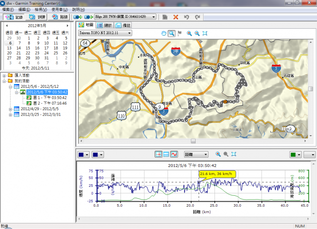317x229 pixels.
Task: Open the 記錄 history view
Action: click(x=14, y=17)
